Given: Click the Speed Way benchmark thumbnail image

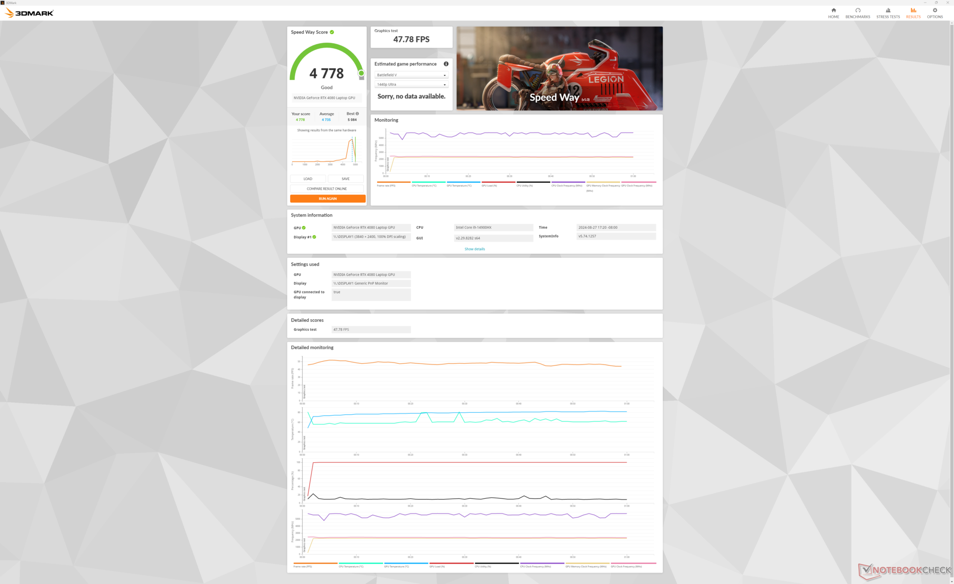Looking at the screenshot, I should click(x=559, y=68).
